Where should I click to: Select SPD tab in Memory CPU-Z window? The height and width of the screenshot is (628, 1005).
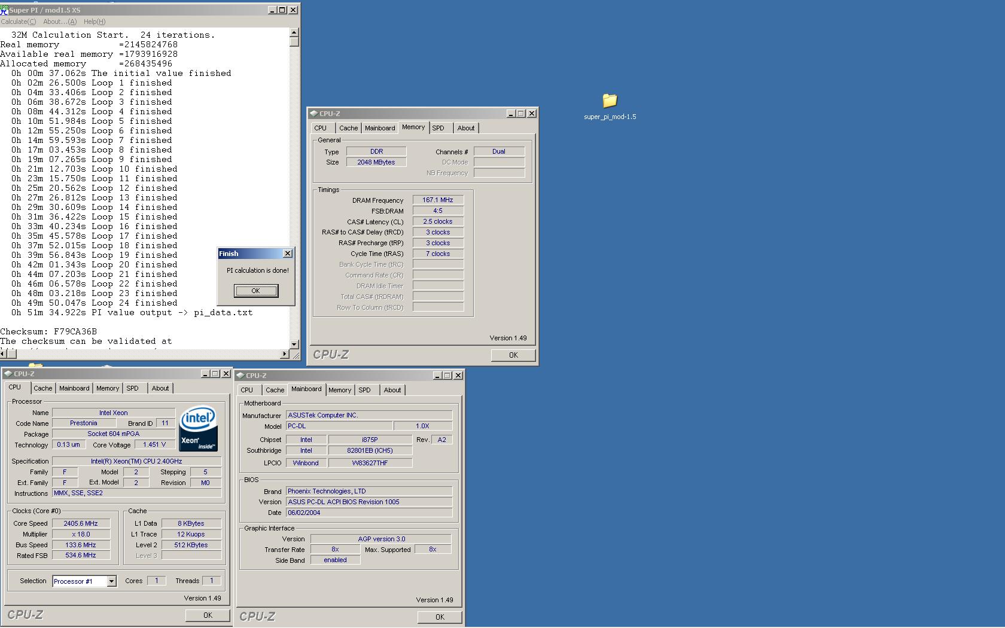tap(438, 128)
